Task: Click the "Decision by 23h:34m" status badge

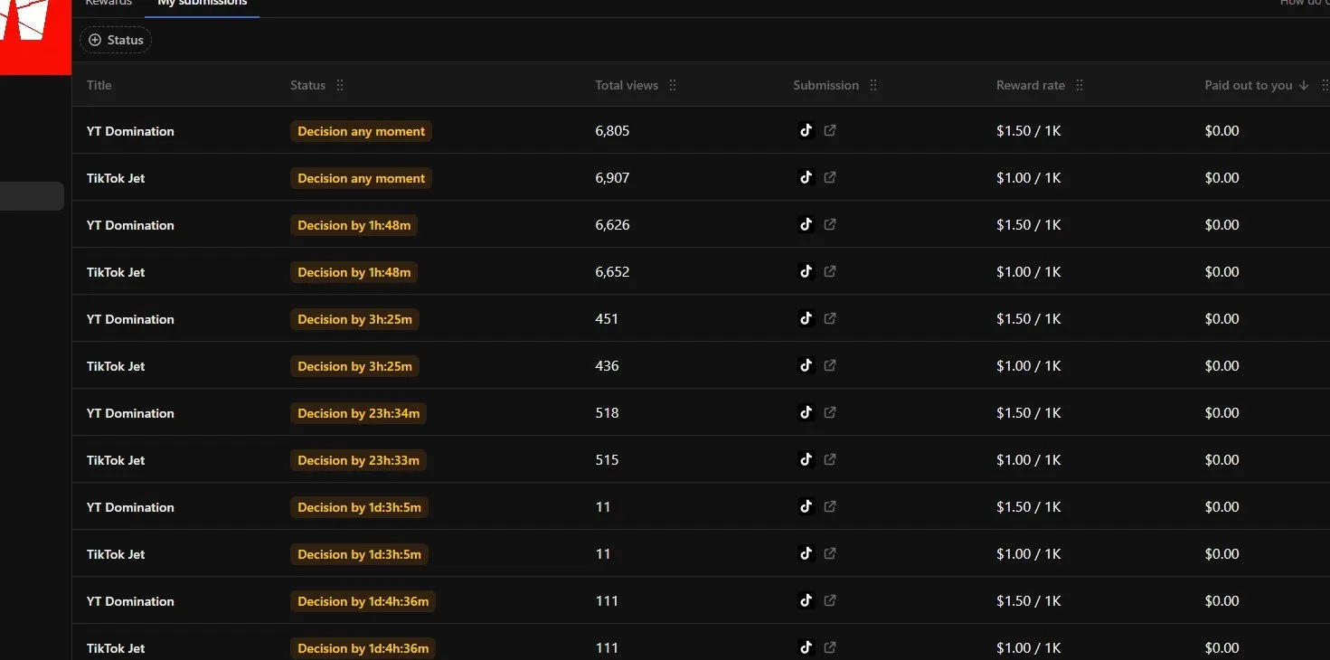Action: [x=358, y=413]
